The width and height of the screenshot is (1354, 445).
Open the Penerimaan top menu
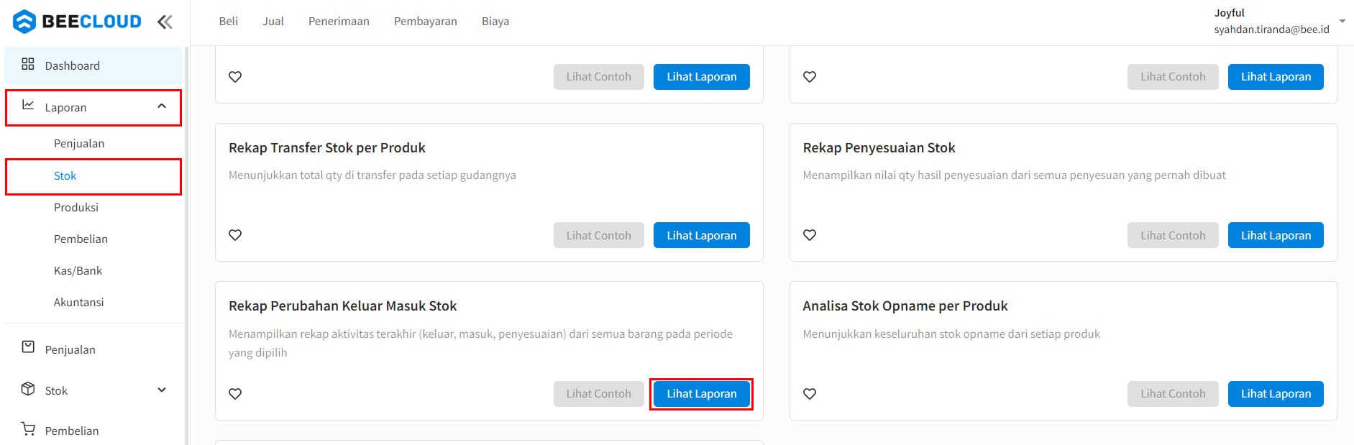[339, 22]
